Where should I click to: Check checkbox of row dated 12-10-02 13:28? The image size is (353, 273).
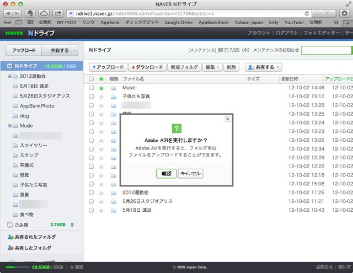(91, 105)
